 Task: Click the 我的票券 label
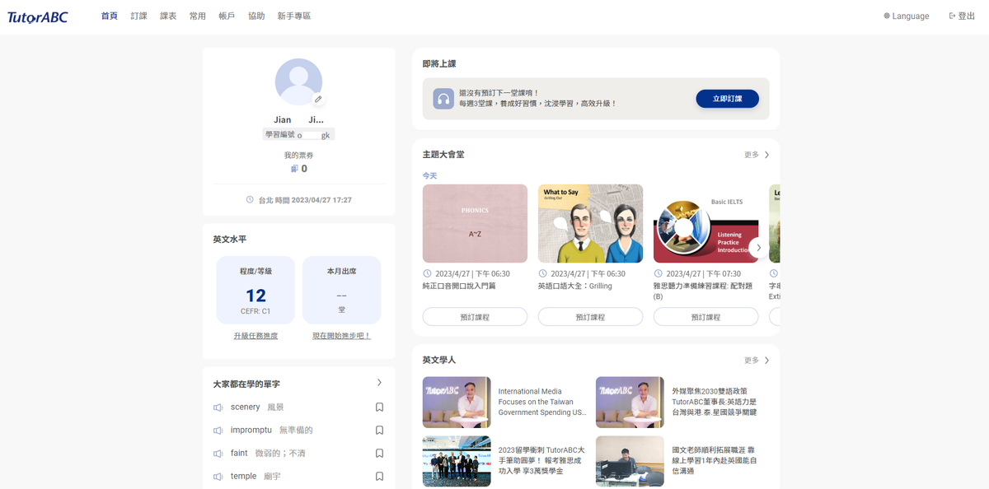298,155
